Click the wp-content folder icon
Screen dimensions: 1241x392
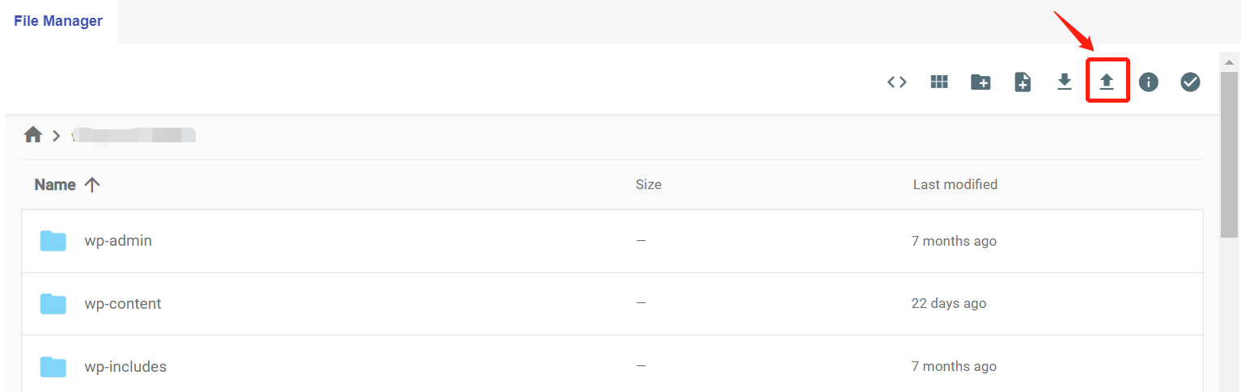tap(53, 304)
